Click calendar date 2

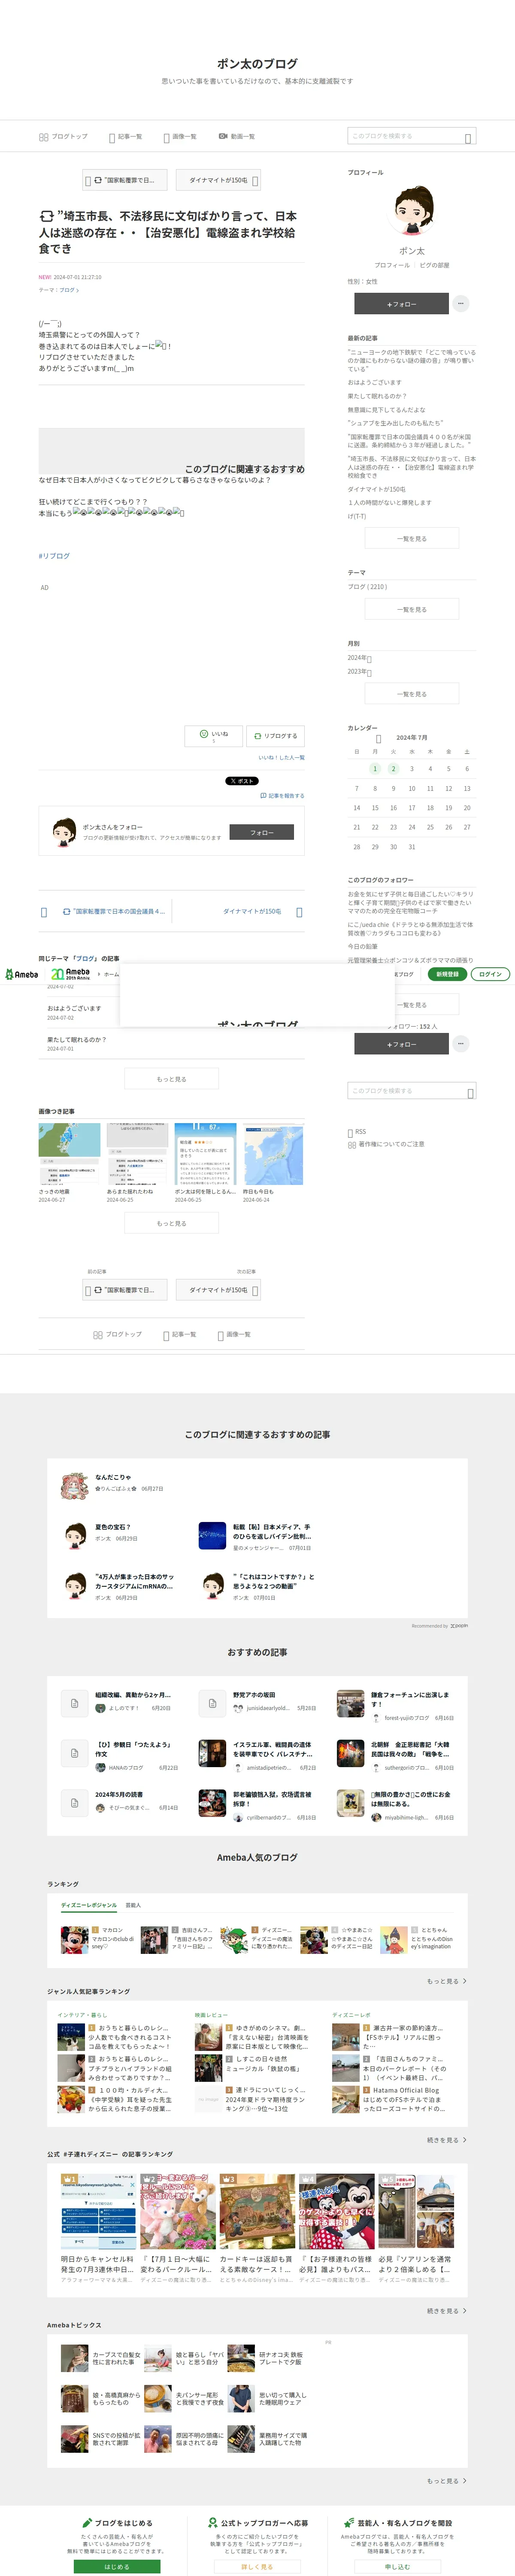coord(393,769)
